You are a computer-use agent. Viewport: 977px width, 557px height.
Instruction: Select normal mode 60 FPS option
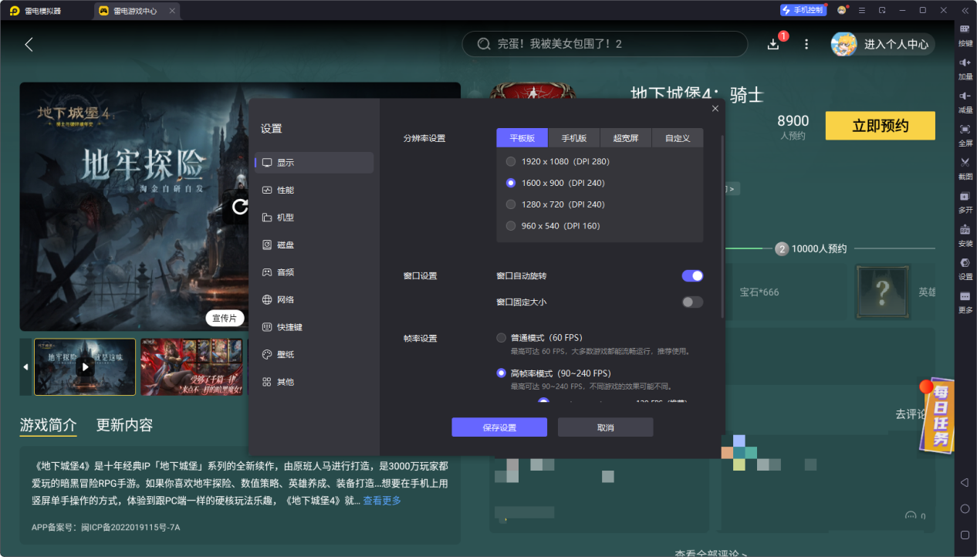coord(539,338)
